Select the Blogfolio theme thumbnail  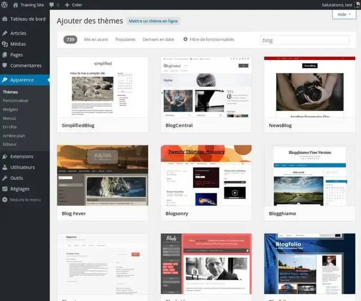310,264
